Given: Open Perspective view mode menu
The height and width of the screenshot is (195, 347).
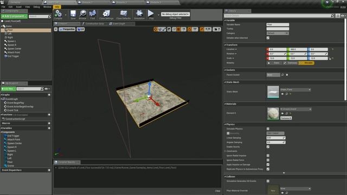Looking at the screenshot, I should tap(67, 29).
